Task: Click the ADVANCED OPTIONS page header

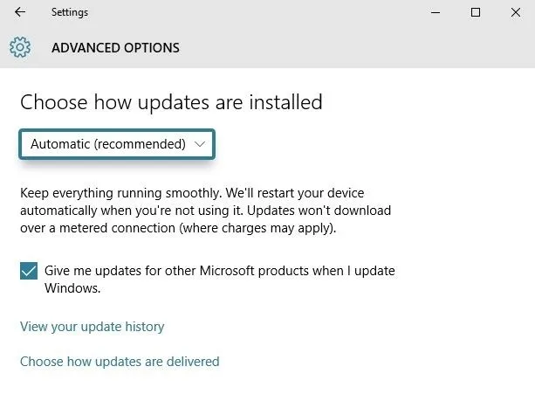Action: (x=115, y=48)
